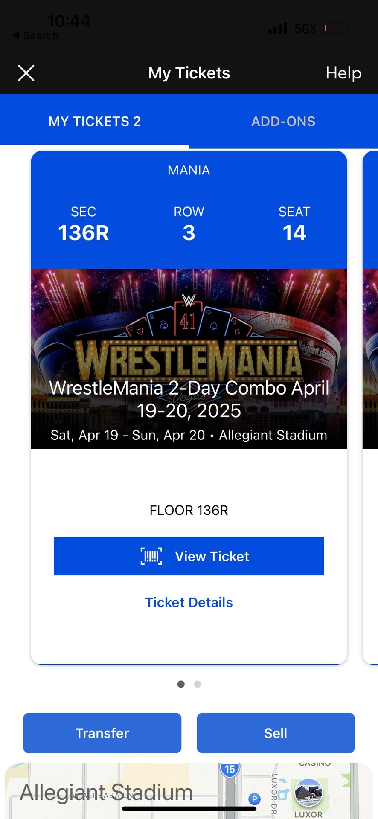
Task: Open the Allegiant Stadium map
Action: coord(107,793)
